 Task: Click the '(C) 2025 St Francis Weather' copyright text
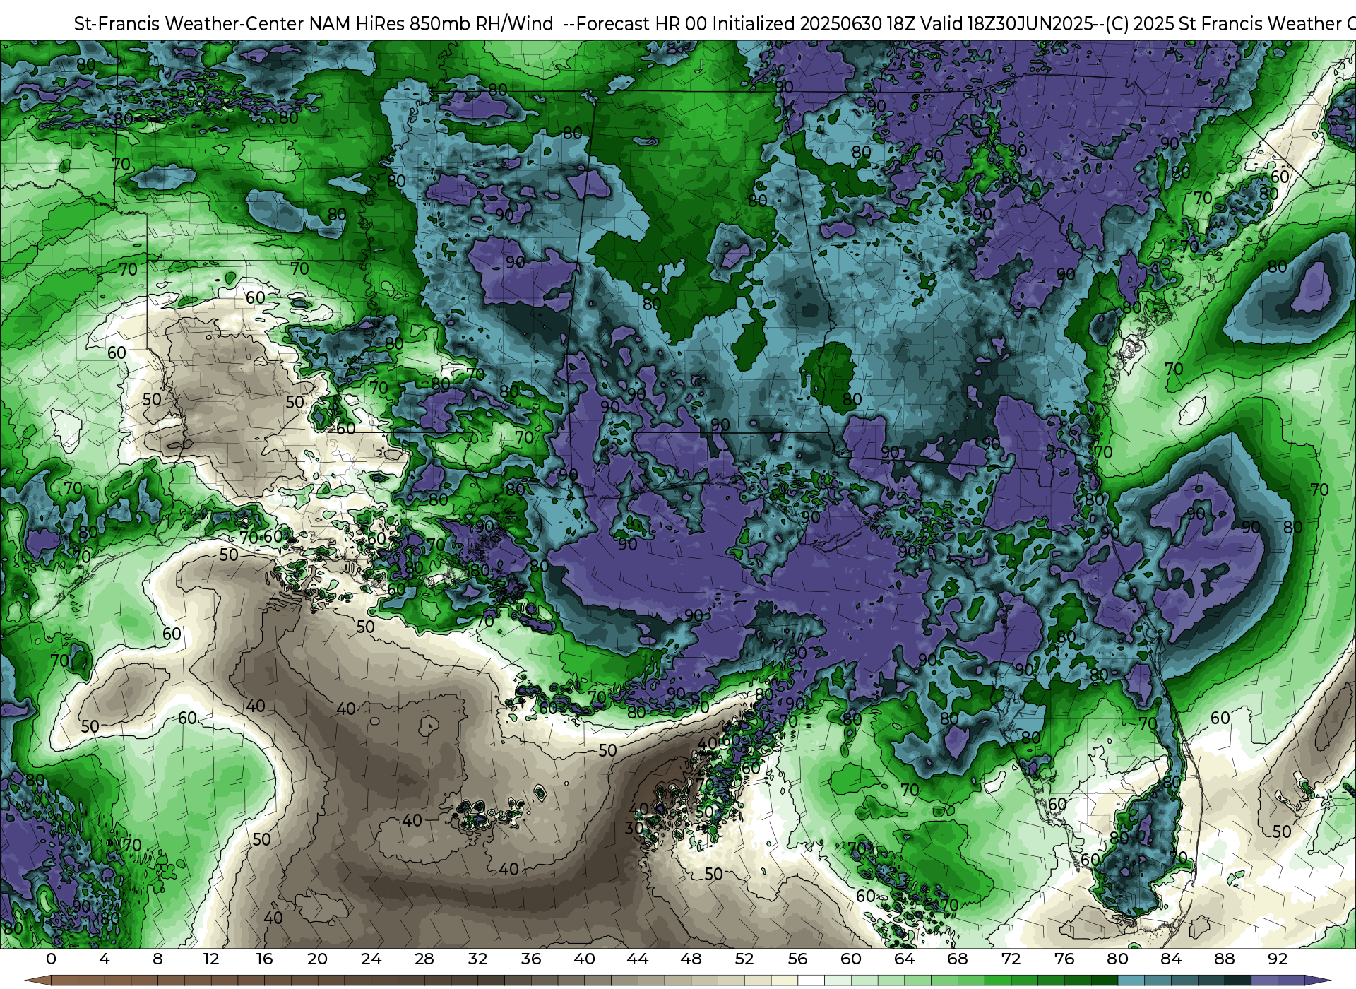point(1223,24)
